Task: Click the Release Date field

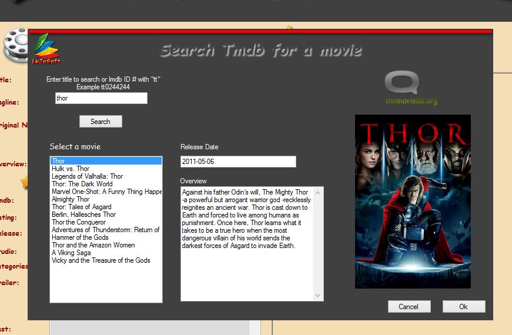Action: 237,162
